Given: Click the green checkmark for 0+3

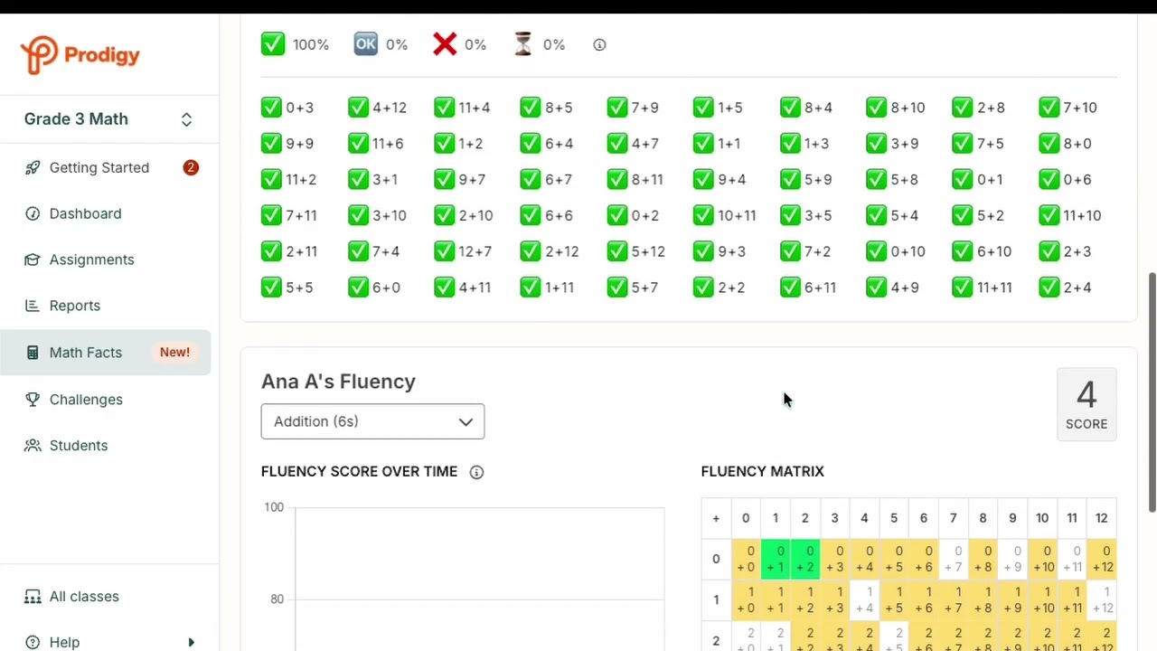Looking at the screenshot, I should pos(271,108).
